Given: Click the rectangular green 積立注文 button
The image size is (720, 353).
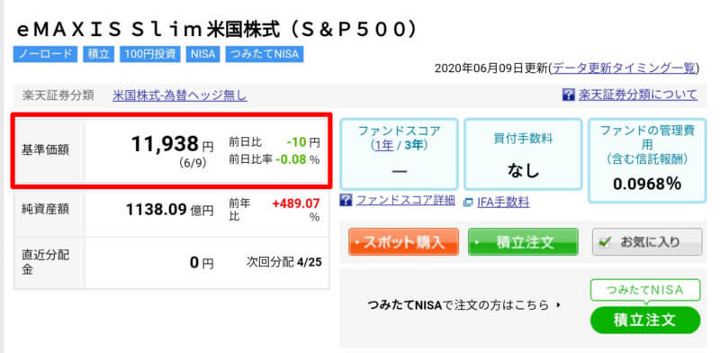Looking at the screenshot, I should pyautogui.click(x=523, y=241).
